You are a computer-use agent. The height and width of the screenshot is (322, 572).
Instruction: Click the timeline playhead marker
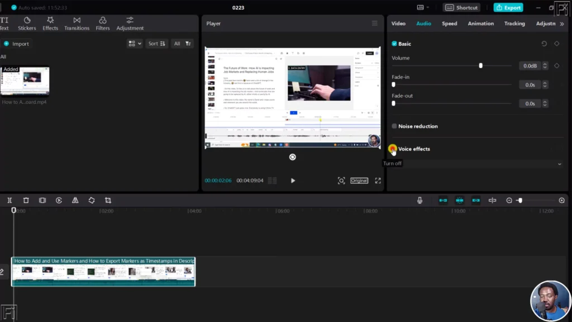tap(13, 210)
